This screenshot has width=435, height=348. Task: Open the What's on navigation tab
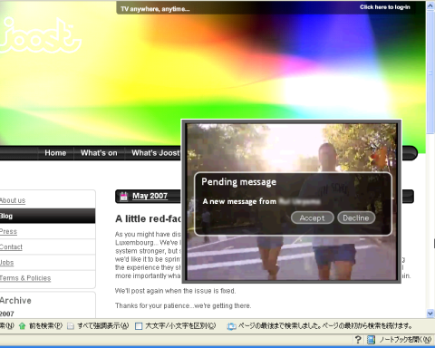point(99,153)
